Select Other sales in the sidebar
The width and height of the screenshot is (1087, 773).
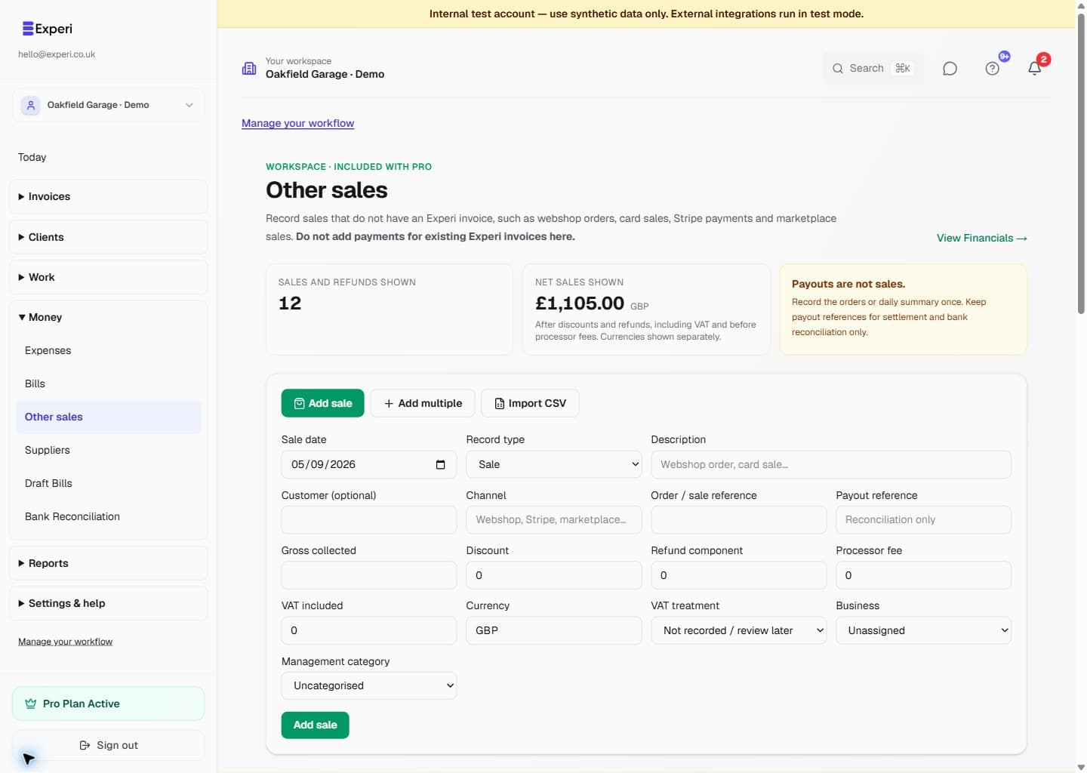pos(109,417)
